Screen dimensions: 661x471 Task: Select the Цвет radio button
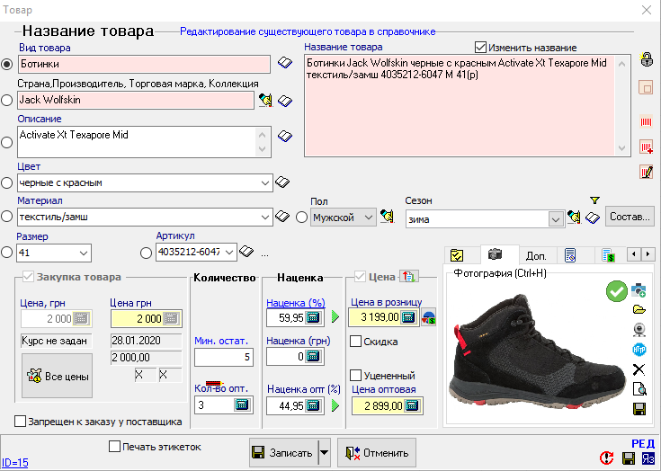(7, 182)
